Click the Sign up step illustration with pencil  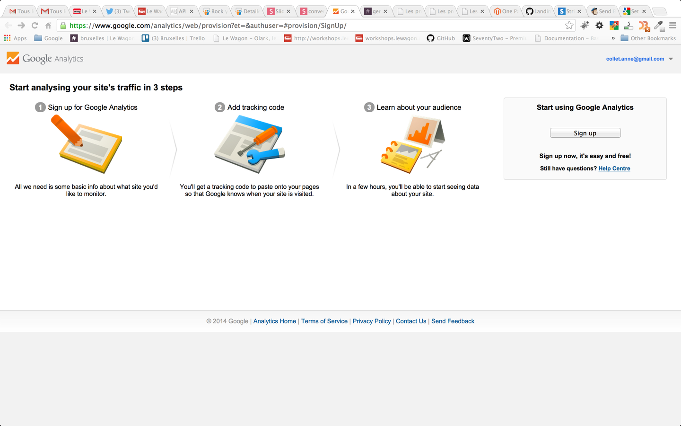point(87,144)
